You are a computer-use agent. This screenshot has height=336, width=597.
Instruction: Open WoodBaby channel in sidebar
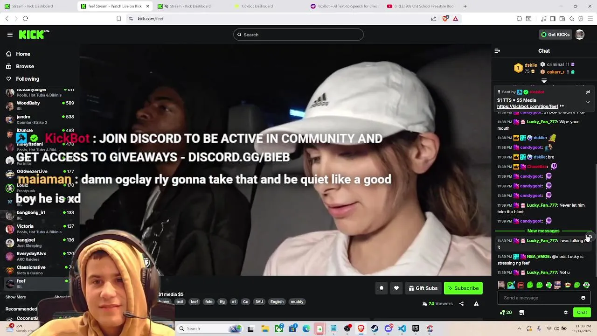[x=40, y=105]
